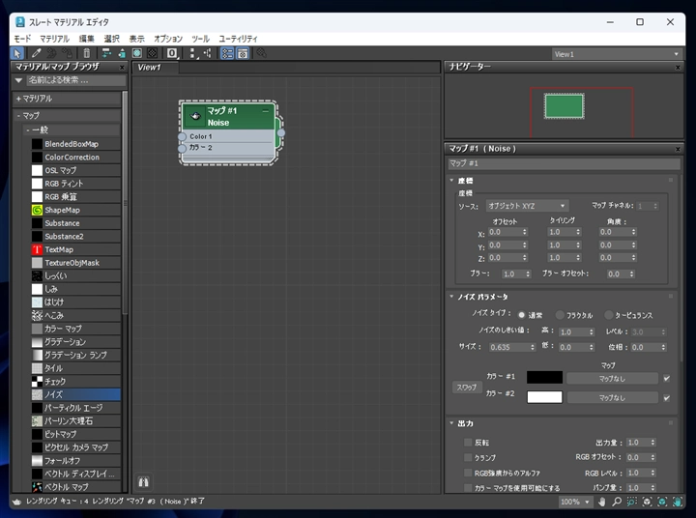Enable the クランプ checkbox
696x518 pixels.
coord(468,457)
